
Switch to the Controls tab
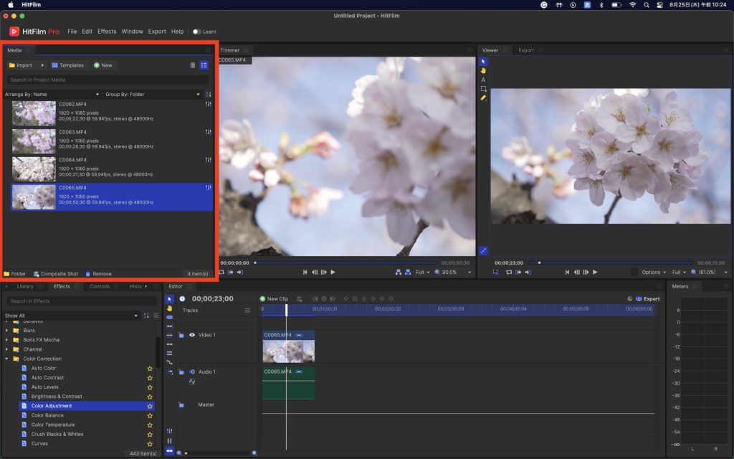100,286
